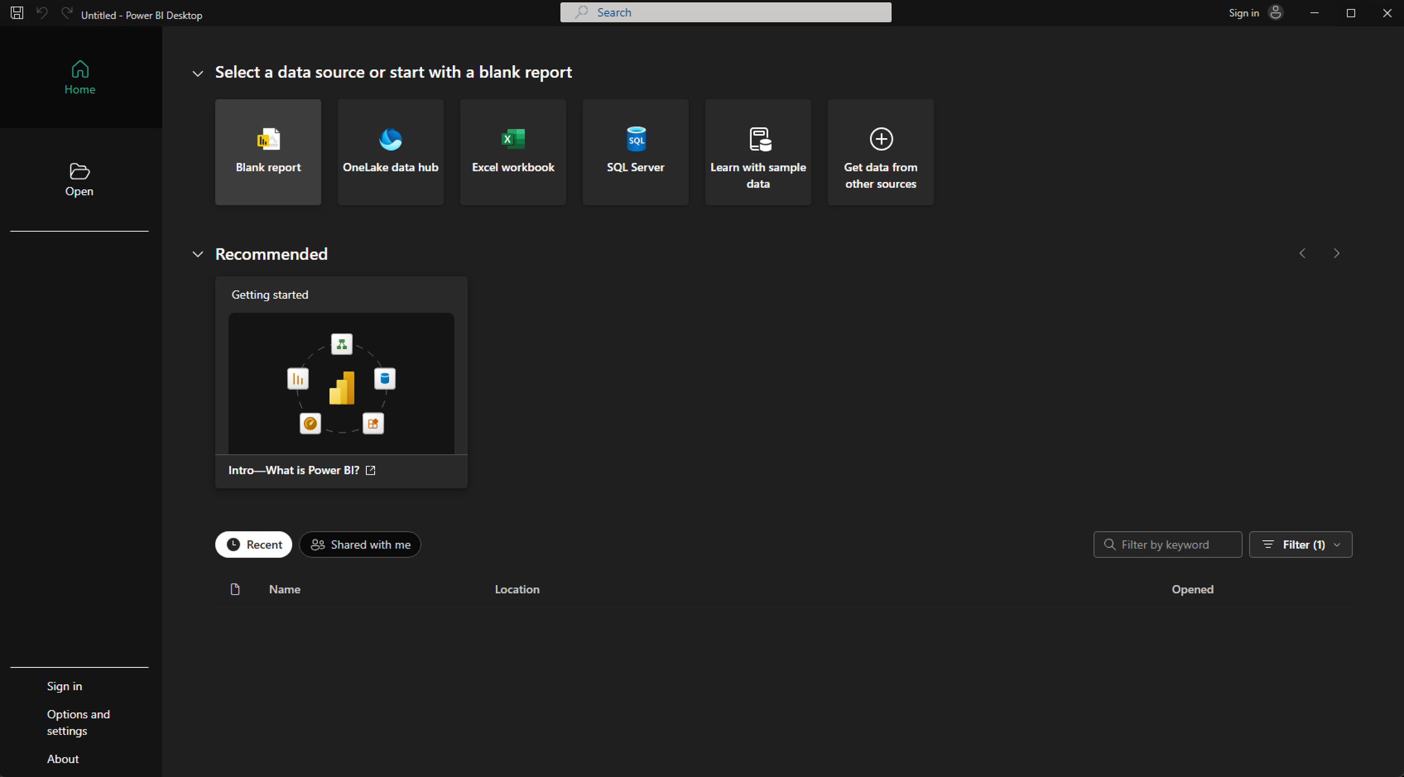
Task: Open Intro—What is Power BI? link
Action: [302, 470]
